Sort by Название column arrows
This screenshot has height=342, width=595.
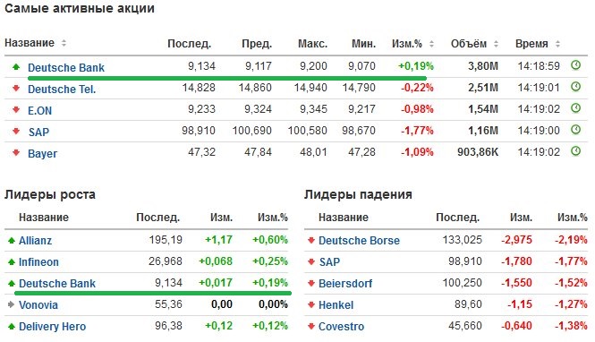64,43
